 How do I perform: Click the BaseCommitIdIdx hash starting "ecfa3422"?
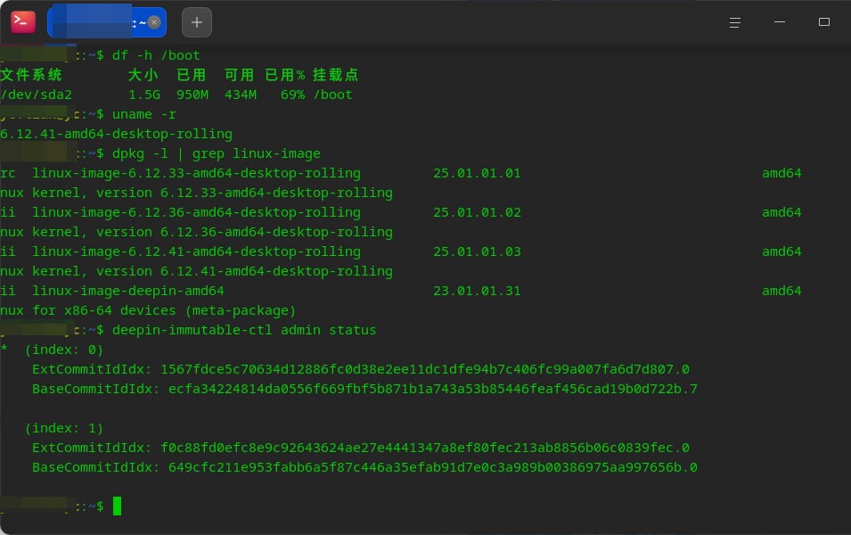(x=433, y=389)
